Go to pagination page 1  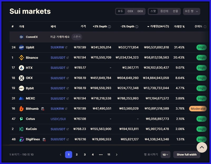click(69, 155)
